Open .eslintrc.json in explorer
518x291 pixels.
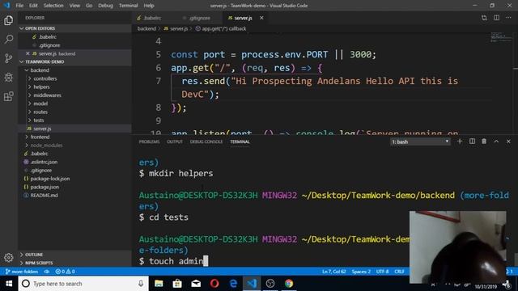[x=44, y=162]
